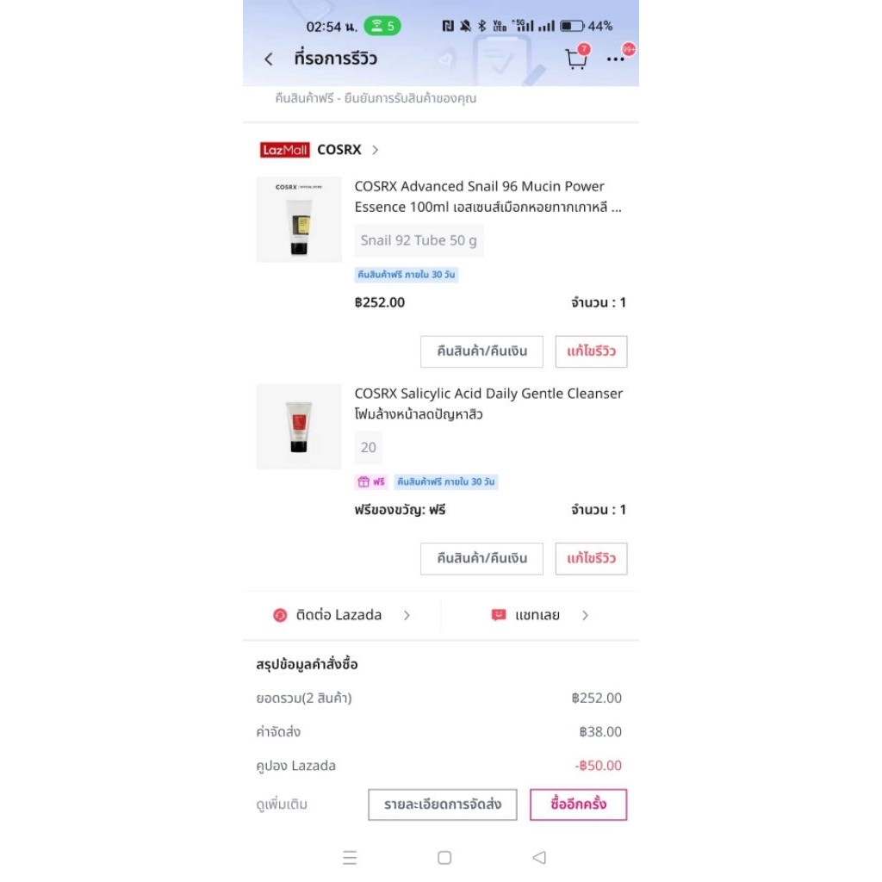Screen dimensions: 882x882
Task: Click คืนสินค้า/คืนเงิน for Snail Essence
Action: (x=482, y=351)
